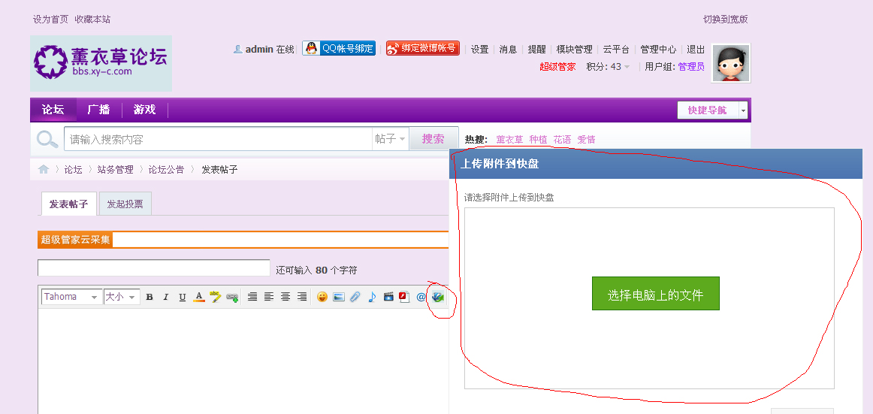Click 论坛公告 in the breadcrumb

coord(166,170)
